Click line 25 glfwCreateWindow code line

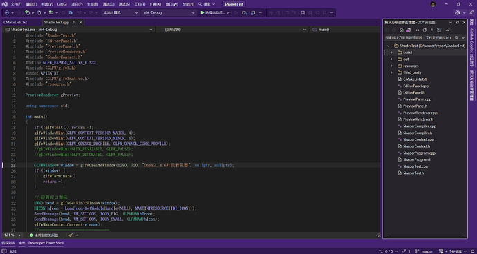(134, 165)
